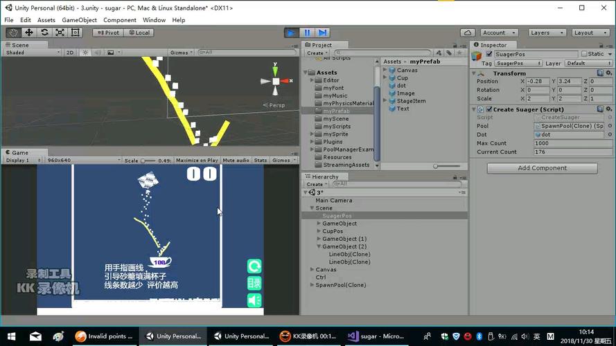Open the Cloud services icon
The height and width of the screenshot is (346, 616).
pyautogui.click(x=468, y=33)
